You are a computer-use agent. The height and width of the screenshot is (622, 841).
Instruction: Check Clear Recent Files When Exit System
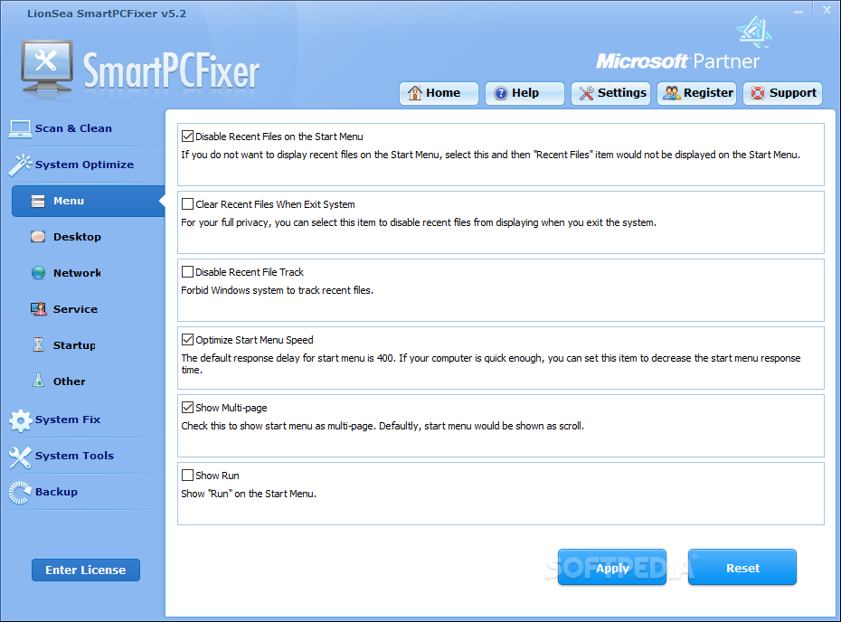(188, 203)
